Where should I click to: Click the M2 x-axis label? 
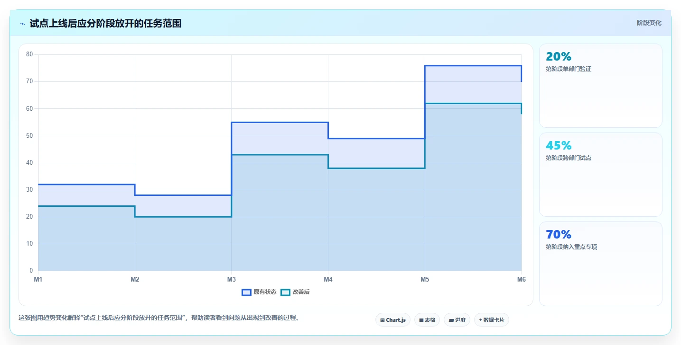(135, 279)
